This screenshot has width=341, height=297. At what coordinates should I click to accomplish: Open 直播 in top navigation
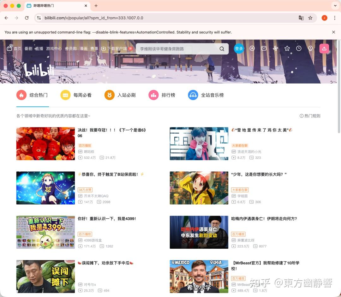(x=39, y=49)
